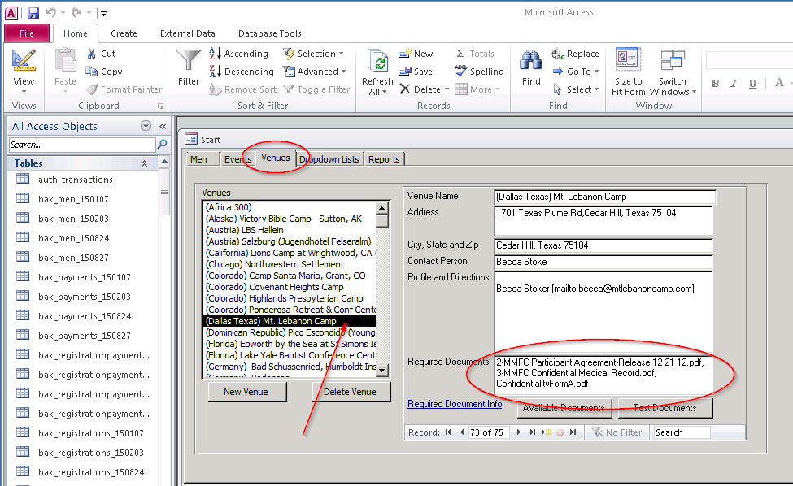Screen dimensions: 793x486
Task: Sort Descending
Action: coord(242,72)
